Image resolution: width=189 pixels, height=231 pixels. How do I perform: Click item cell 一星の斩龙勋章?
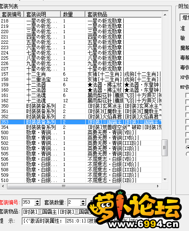click(x=106, y=21)
